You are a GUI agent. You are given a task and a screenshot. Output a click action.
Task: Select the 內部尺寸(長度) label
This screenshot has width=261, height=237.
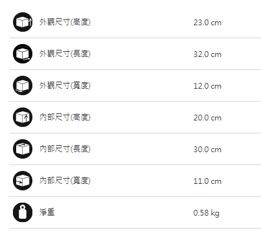65,149
